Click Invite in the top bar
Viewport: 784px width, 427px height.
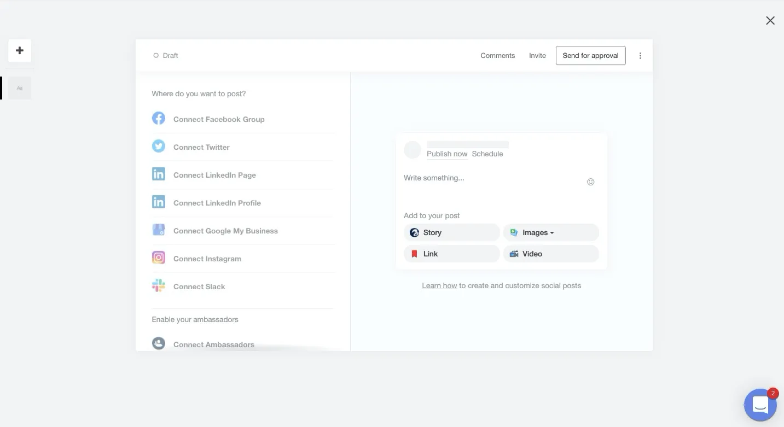[537, 56]
